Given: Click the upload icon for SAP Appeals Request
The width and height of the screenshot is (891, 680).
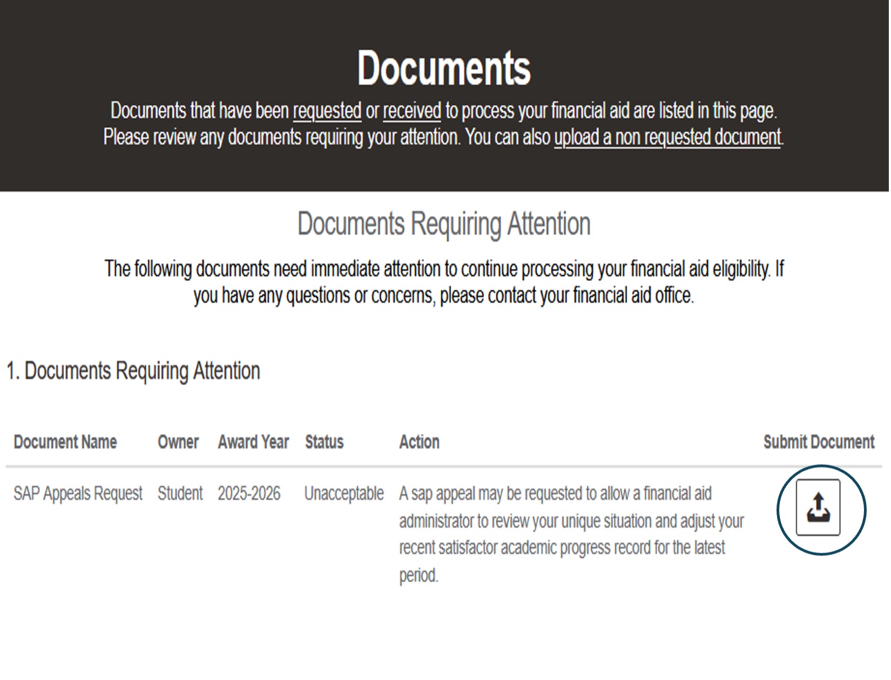Looking at the screenshot, I should pos(817,507).
